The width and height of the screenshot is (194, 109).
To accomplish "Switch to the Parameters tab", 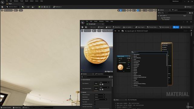I will tap(100, 74).
